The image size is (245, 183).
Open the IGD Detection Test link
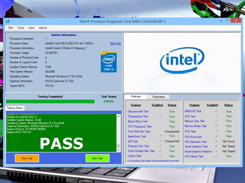coord(195,142)
